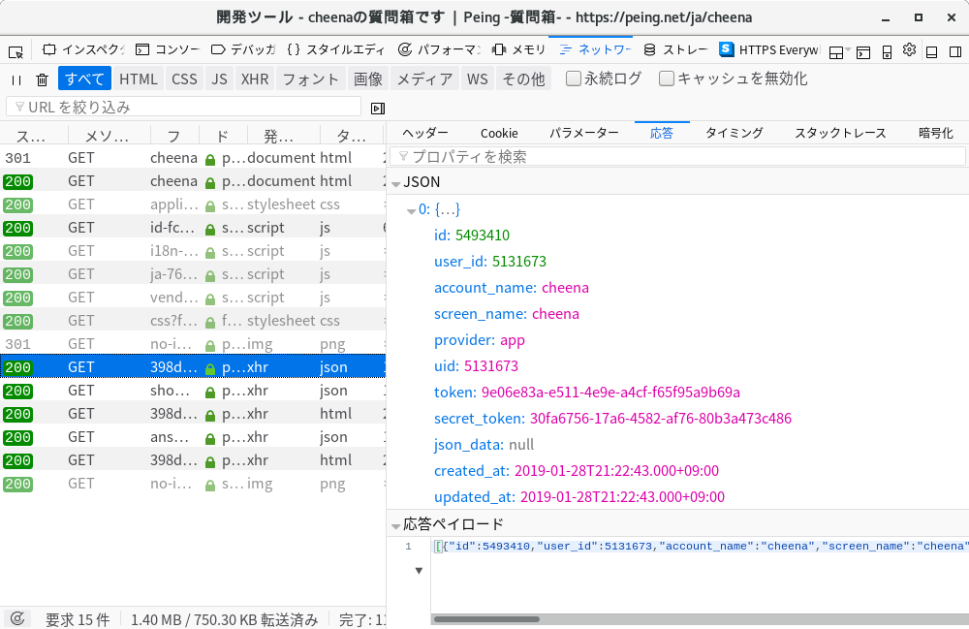The width and height of the screenshot is (969, 629).
Task: Toggle the JS request filter
Action: point(219,79)
